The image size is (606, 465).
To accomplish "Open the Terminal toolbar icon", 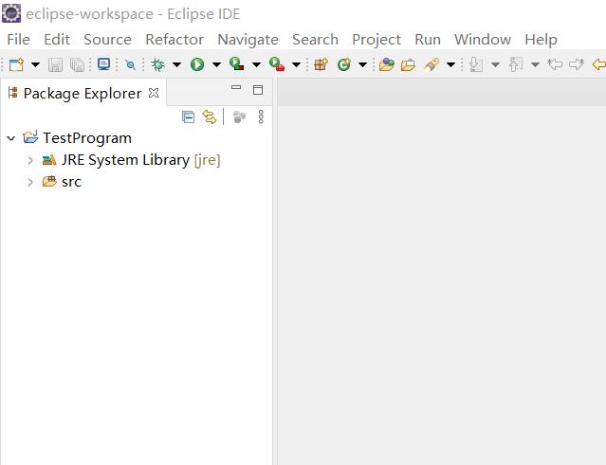I will pos(103,64).
